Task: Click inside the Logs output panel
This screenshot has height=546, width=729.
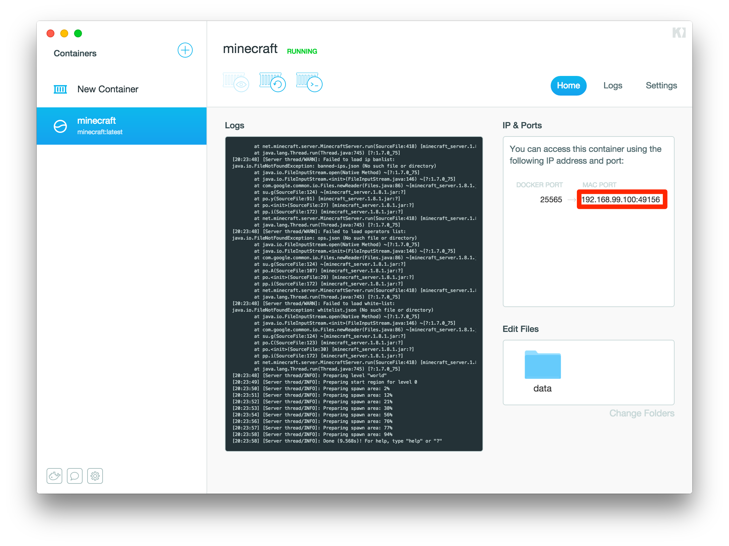Action: tap(354, 294)
